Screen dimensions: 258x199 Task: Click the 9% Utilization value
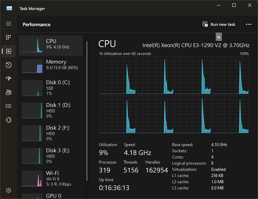[103, 153]
